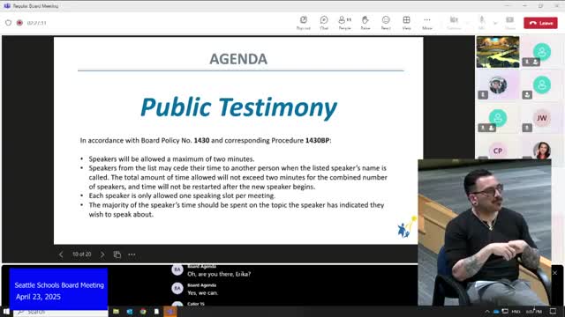
Task: Click the OneDrive cloud tray icon
Action: (496, 312)
